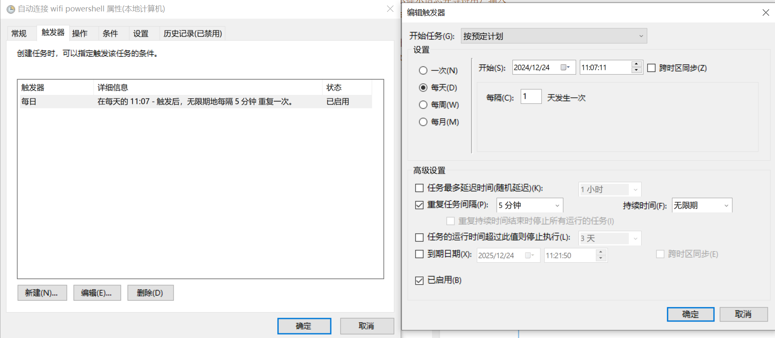Switch to the 常规 tab
This screenshot has height=338, width=775.
(19, 33)
